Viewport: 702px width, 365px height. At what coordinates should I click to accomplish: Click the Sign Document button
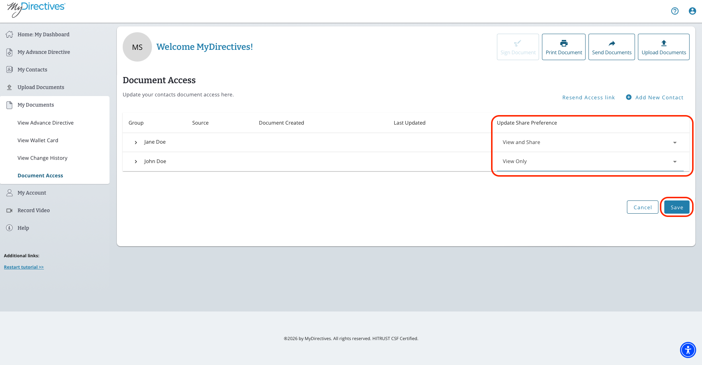(x=518, y=47)
